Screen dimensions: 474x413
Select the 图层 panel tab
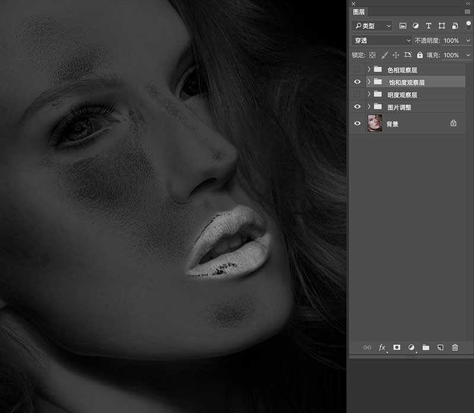(x=360, y=11)
